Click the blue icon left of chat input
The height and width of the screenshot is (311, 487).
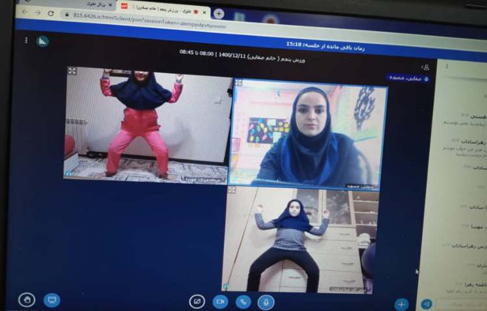click(x=427, y=304)
